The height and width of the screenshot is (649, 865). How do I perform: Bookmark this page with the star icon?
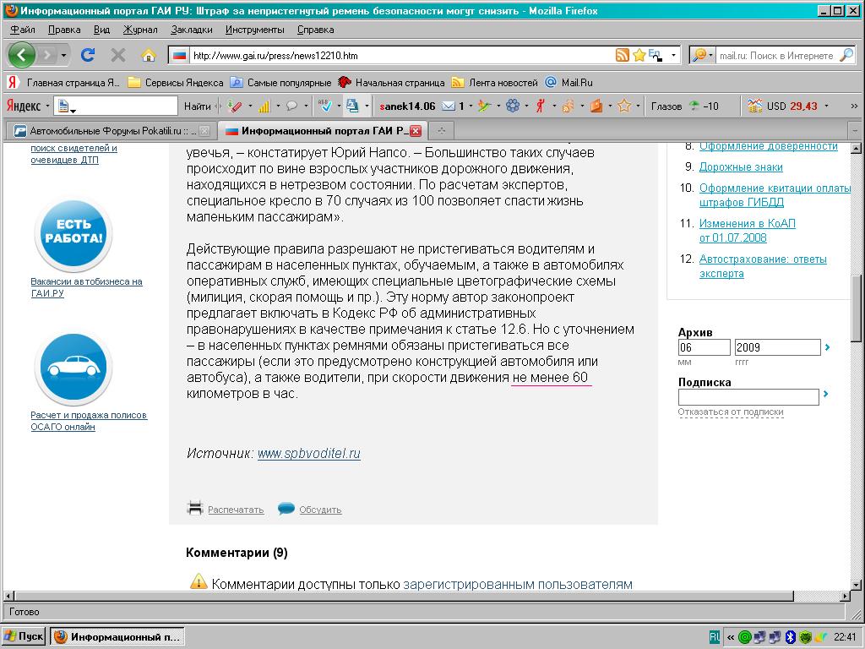(x=639, y=56)
